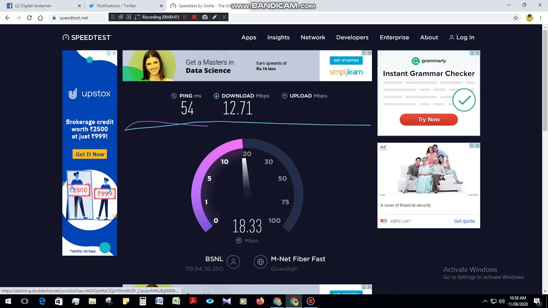This screenshot has height=308, width=548.
Task: Go back in Chrome
Action: coord(7,18)
